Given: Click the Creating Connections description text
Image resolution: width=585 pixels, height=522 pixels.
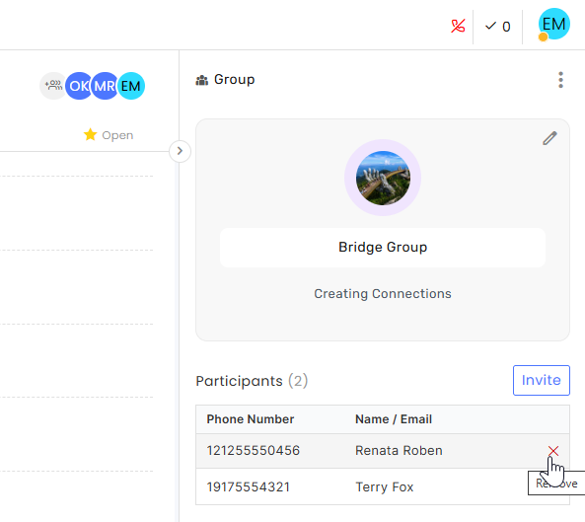Looking at the screenshot, I should (383, 294).
